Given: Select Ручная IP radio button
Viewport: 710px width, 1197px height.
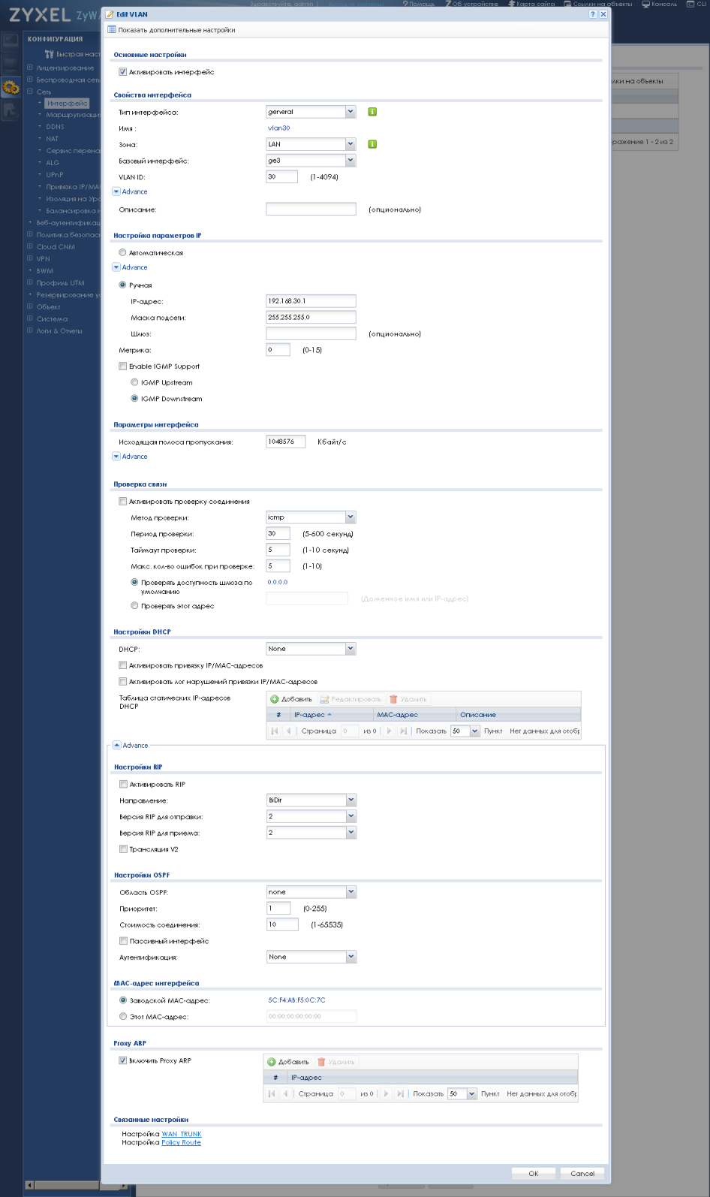Looking at the screenshot, I should (122, 285).
